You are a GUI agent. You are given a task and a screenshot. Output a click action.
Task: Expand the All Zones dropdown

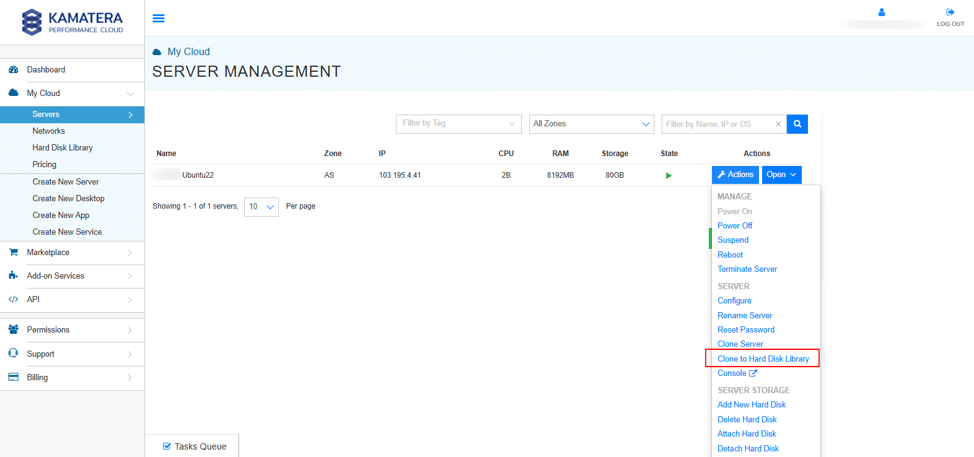point(591,124)
